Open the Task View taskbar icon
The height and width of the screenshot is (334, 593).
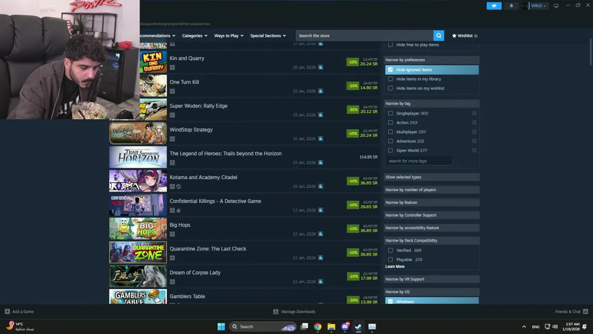click(304, 327)
